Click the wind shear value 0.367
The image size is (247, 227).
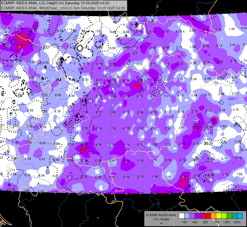point(155,193)
